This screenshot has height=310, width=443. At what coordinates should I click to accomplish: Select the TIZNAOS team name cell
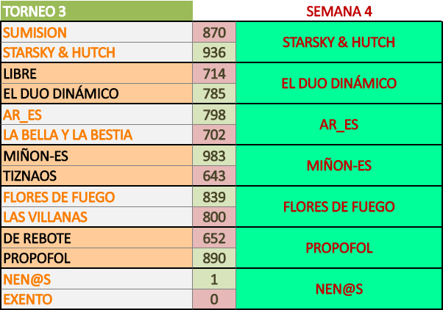click(x=96, y=176)
